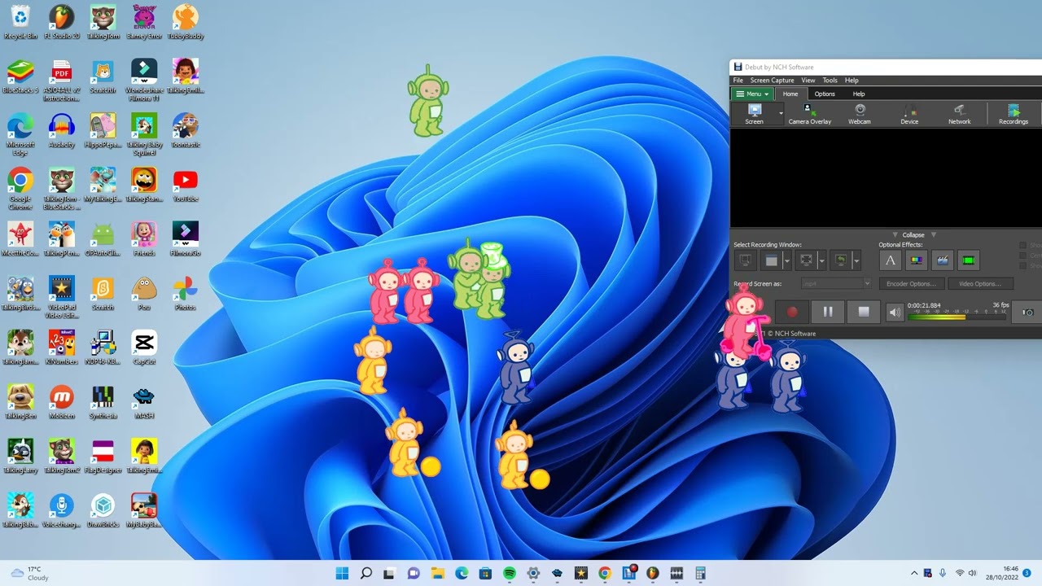This screenshot has width=1042, height=586.
Task: Select the Photos desktop shortcut
Action: [185, 293]
